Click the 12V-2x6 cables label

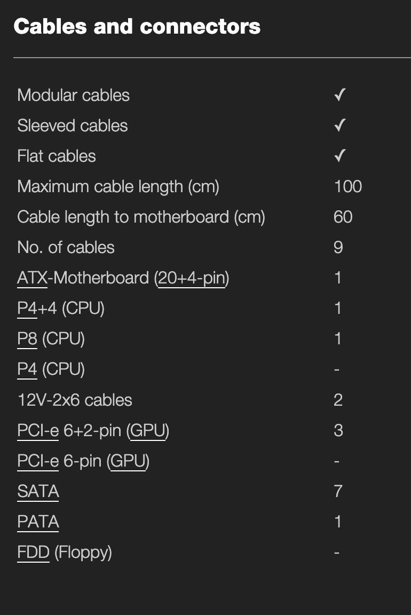click(x=75, y=400)
